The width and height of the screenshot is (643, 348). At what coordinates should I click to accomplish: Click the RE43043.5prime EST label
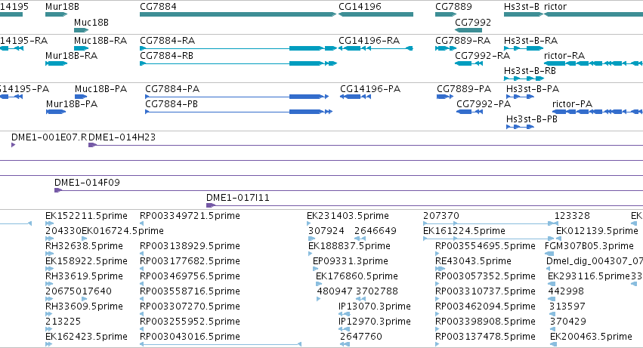473,261
